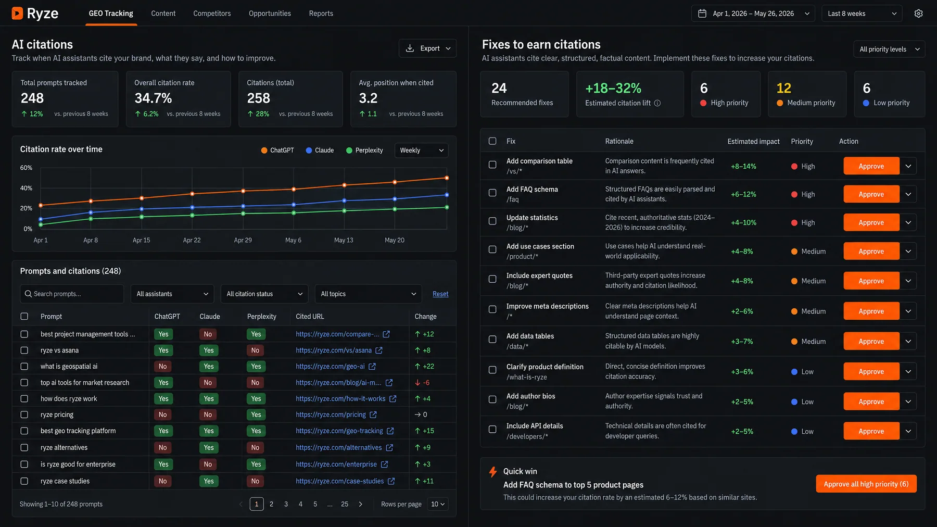
Task: Select all fixes using the Fix header checkbox
Action: click(x=492, y=141)
